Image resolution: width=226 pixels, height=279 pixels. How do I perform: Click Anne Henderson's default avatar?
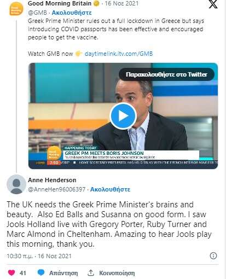click(x=16, y=184)
